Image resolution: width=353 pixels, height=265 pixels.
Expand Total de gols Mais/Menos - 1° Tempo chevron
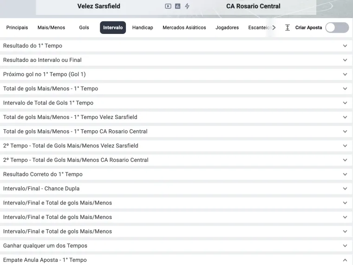(345, 88)
